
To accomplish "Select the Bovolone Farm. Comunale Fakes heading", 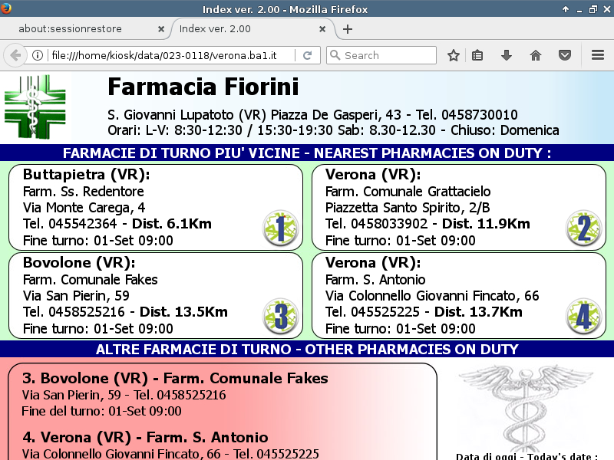I will pyautogui.click(x=175, y=378).
